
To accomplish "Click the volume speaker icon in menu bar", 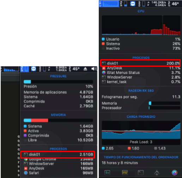I will [x=94, y=69].
